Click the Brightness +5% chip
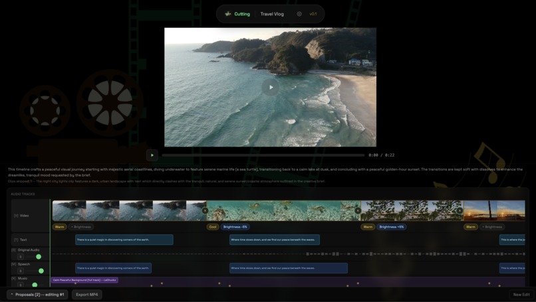The image size is (536, 302). (x=392, y=227)
